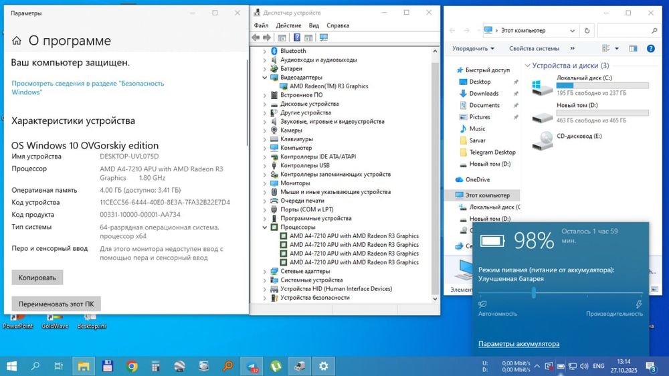Click the refresh button in Explorer address bar
The image size is (669, 376).
coord(587,31)
